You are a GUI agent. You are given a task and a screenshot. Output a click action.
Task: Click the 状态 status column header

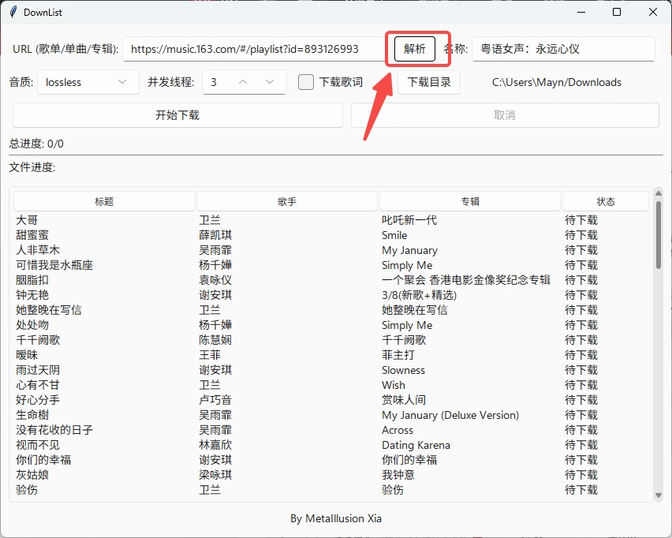click(605, 200)
